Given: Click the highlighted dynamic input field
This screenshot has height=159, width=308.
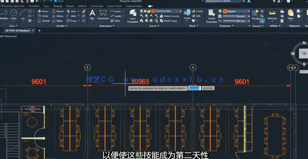Looking at the screenshot, I should (x=195, y=88).
